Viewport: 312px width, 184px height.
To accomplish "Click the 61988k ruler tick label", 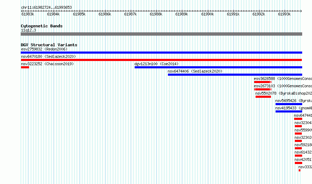I will tap(156, 14).
